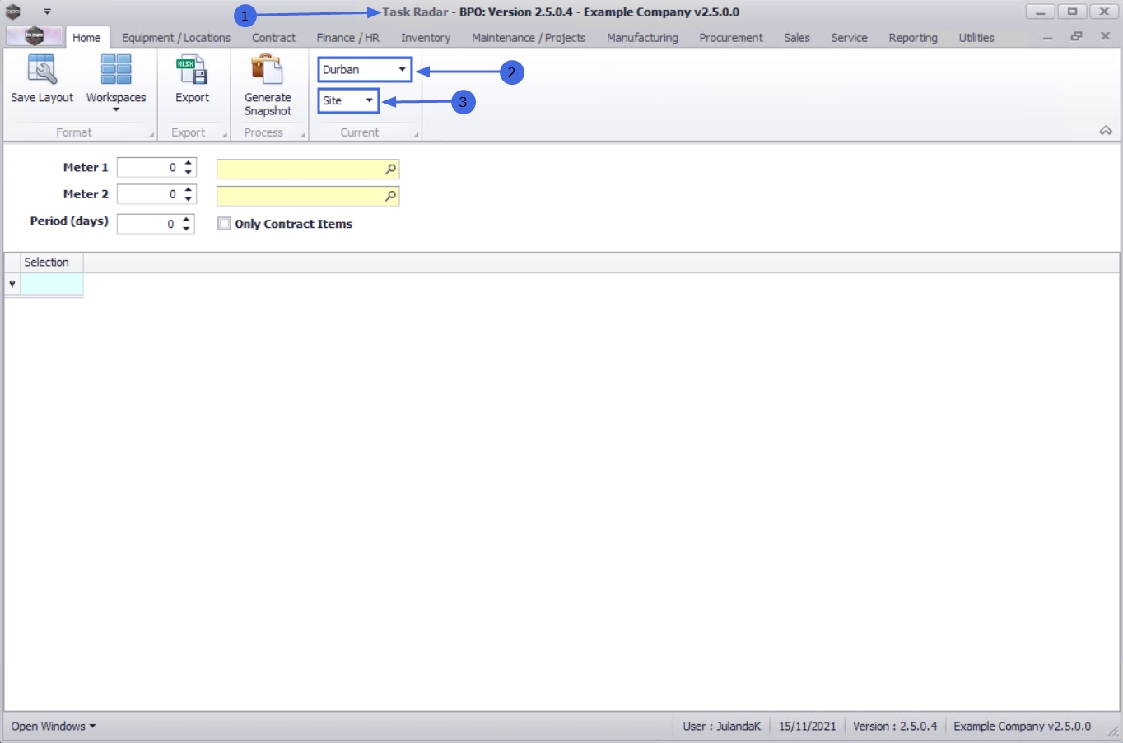Expand the Export group dialog launcher
The width and height of the screenshot is (1123, 743).
(x=225, y=135)
